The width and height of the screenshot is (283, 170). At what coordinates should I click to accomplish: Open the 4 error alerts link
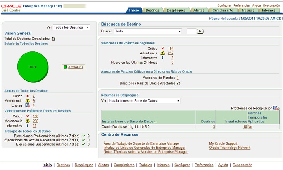point(34,105)
